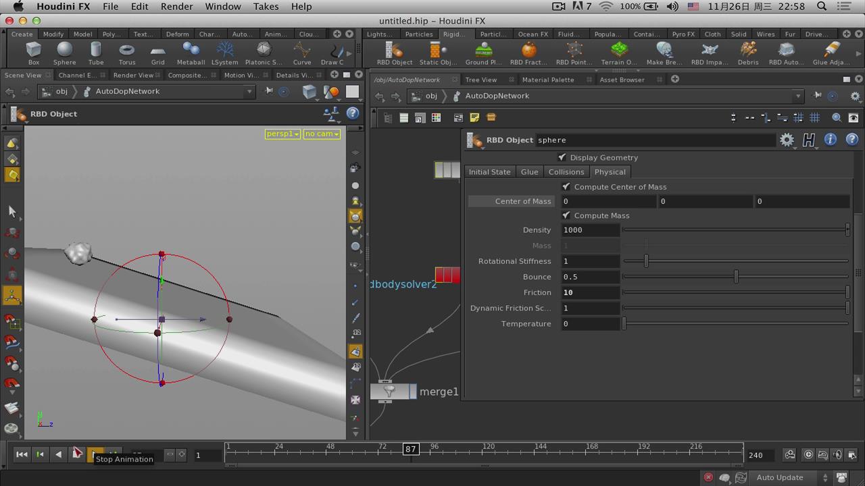Click network editor find magnifier icon
865x486 pixels.
(837, 117)
